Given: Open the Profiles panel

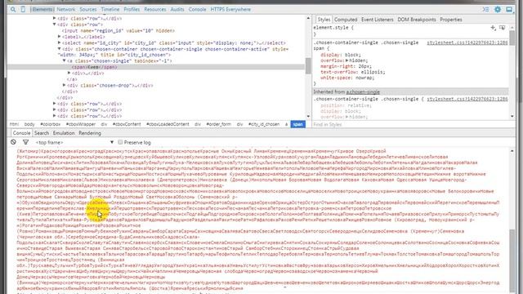Looking at the screenshot, I should point(132,9).
